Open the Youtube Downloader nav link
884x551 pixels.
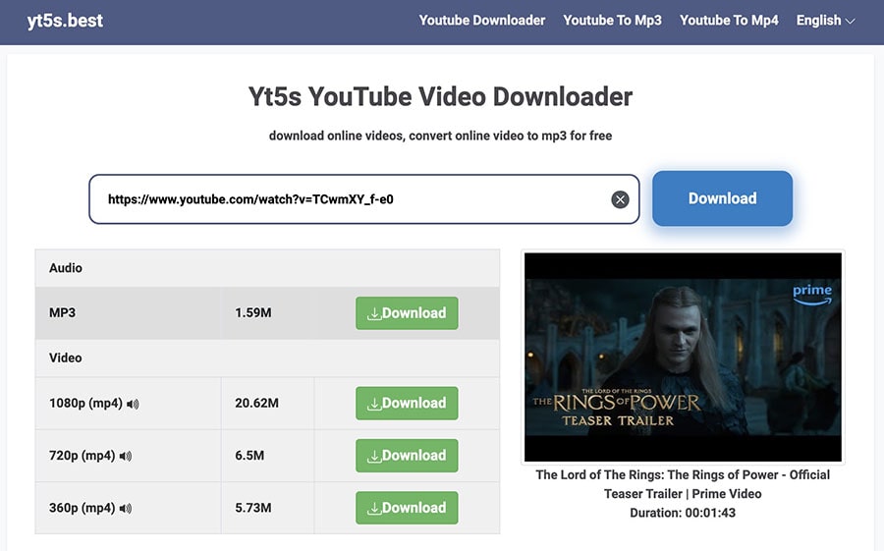point(482,21)
